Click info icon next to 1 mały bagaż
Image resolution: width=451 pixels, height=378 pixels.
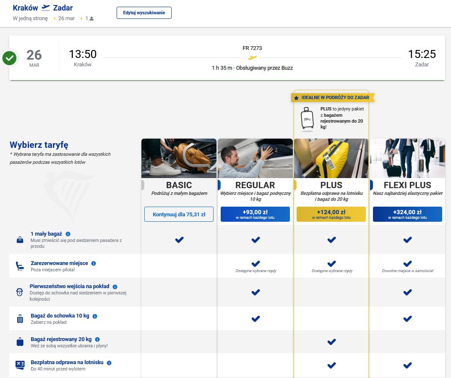coord(68,234)
